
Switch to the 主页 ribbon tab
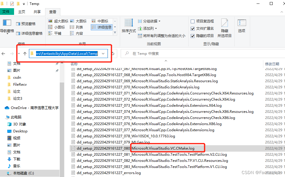click(22, 12)
